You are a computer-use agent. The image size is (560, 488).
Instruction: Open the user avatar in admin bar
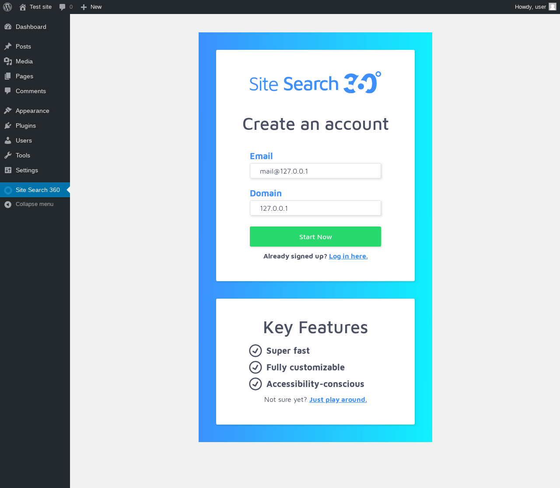tap(553, 7)
